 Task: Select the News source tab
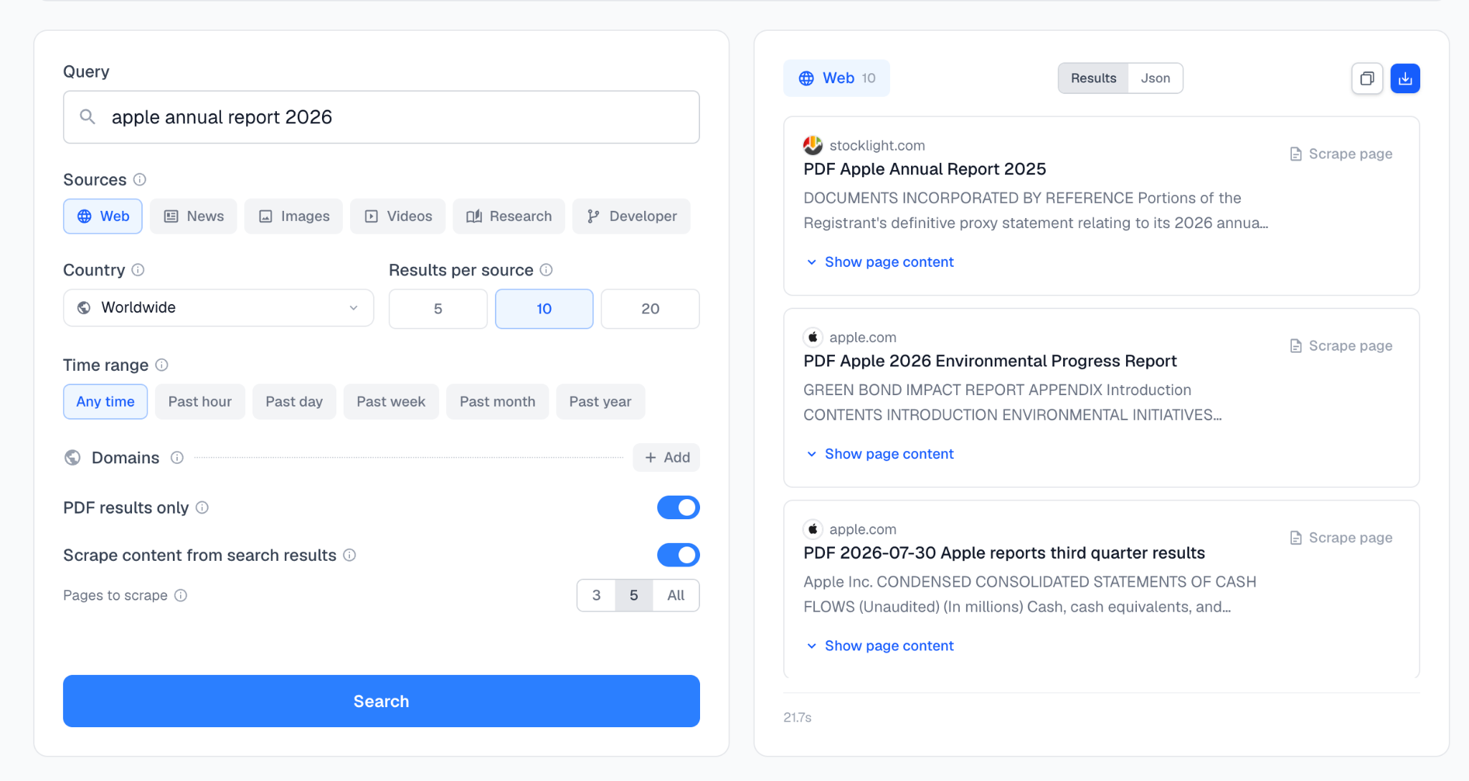coord(194,217)
